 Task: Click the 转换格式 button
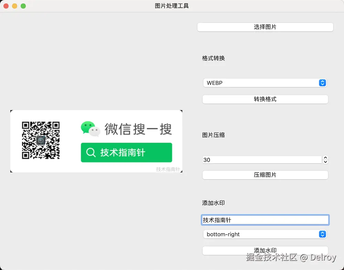(265, 99)
